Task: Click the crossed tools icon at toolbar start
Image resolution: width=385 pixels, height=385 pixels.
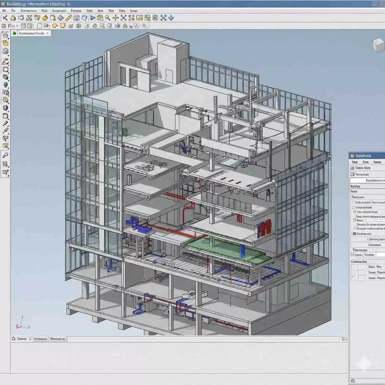Action: (5, 18)
